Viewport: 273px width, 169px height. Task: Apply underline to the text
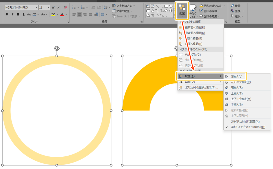tap(18, 14)
